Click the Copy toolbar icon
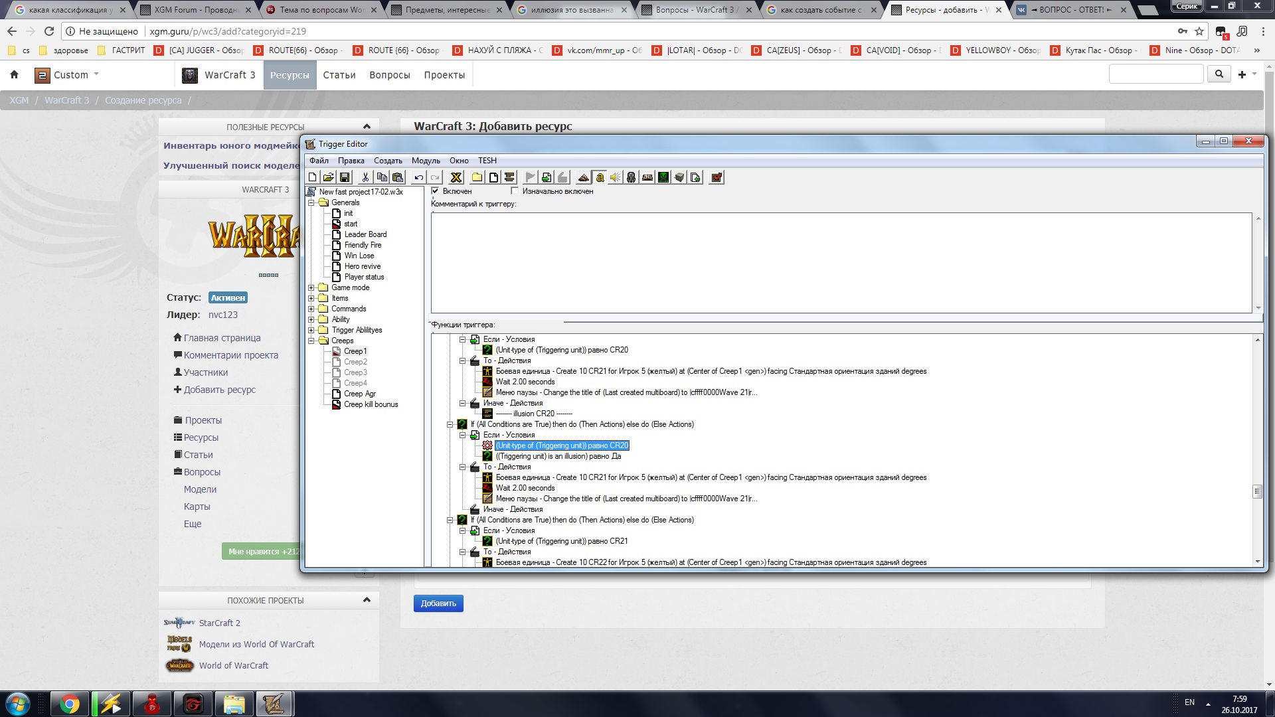The height and width of the screenshot is (717, 1275). 382,177
